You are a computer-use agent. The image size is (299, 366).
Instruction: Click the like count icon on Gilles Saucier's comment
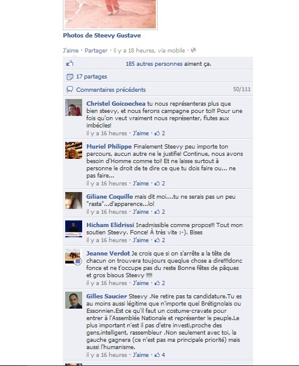tap(157, 355)
